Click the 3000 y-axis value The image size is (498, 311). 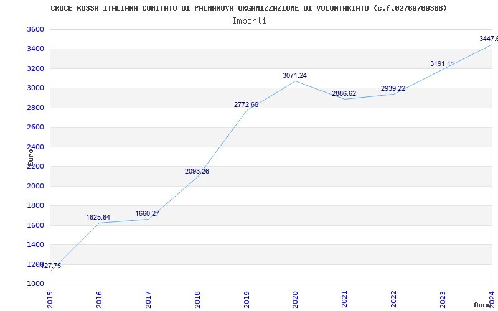[x=35, y=88]
